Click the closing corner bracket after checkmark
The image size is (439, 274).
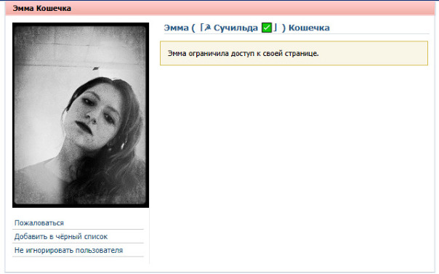[x=275, y=28]
